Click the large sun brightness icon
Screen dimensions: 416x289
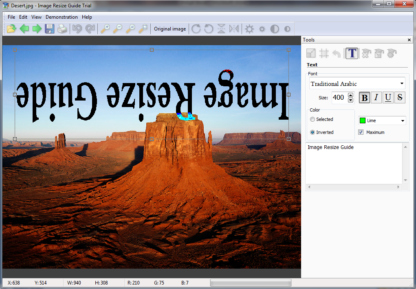249,29
